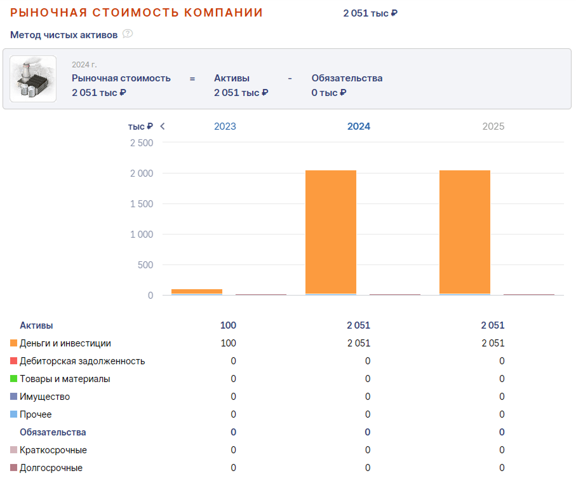Click the orange Деньги и инвестиции swatch
The height and width of the screenshot is (478, 576).
13,343
